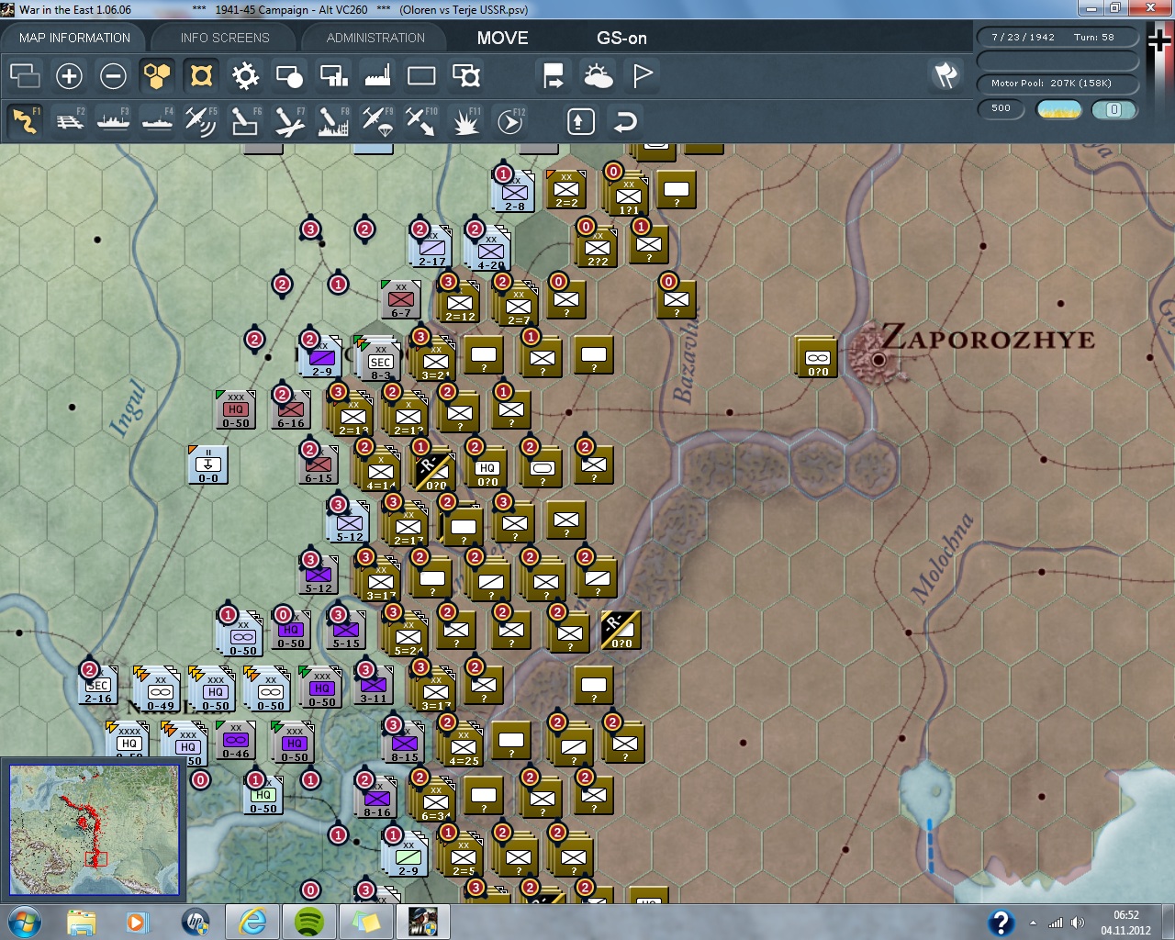Click the crossed flags button
1175x940 pixels.
tap(946, 75)
